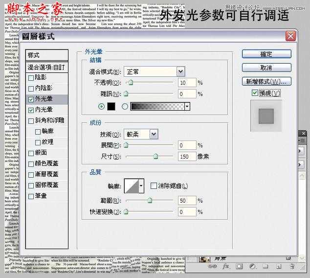Click the style preview thumbnail under 預視
This screenshot has height=278, width=310.
coord(266,116)
